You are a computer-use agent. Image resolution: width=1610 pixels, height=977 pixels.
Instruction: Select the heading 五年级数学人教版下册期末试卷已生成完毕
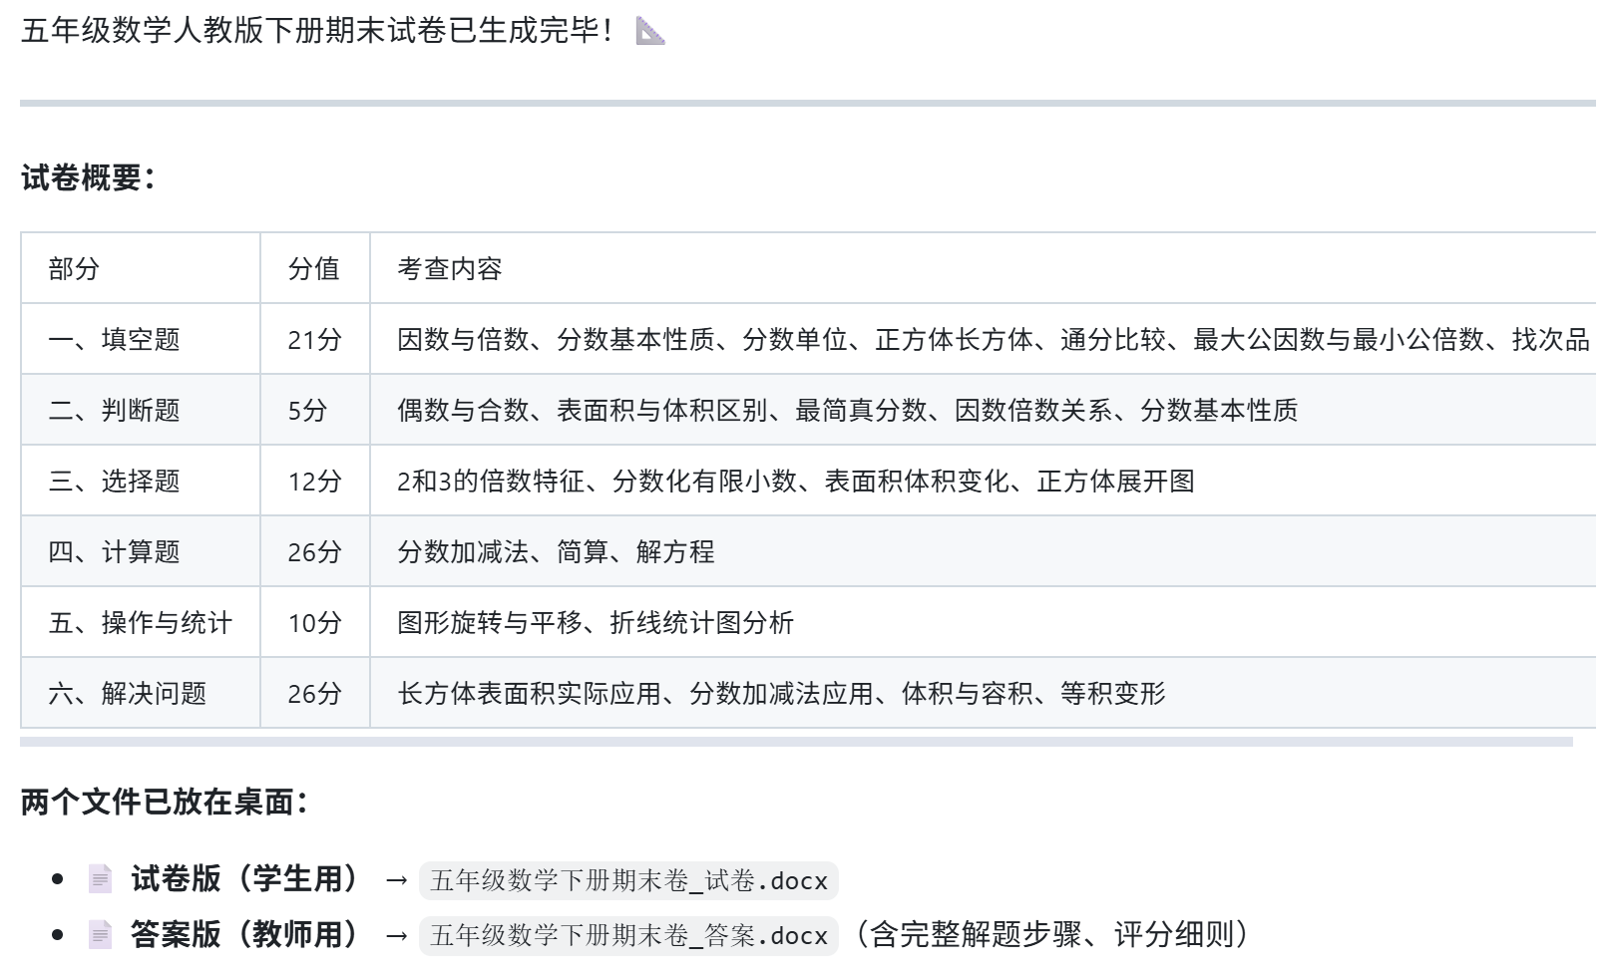pos(317,31)
